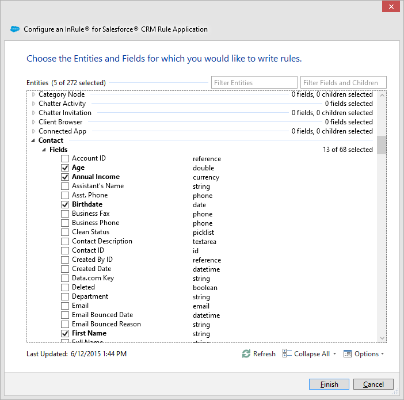The width and height of the screenshot is (404, 400).
Task: Click the Finish button
Action: tap(329, 384)
